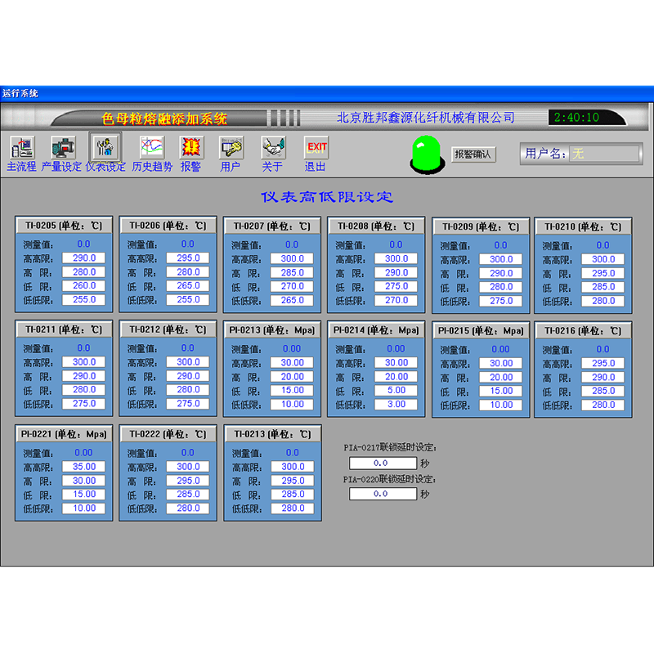Set PIA-0220 联锁延时 seconds field
Screen dimensions: 654x654
382,494
